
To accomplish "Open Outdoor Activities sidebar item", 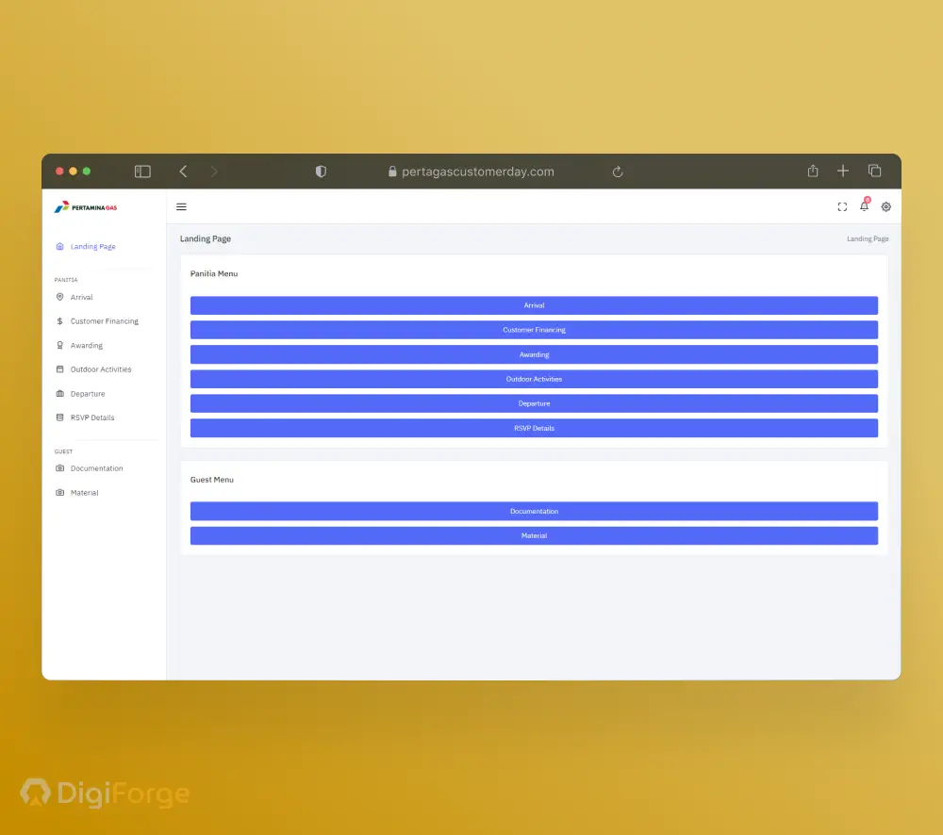I will (100, 369).
